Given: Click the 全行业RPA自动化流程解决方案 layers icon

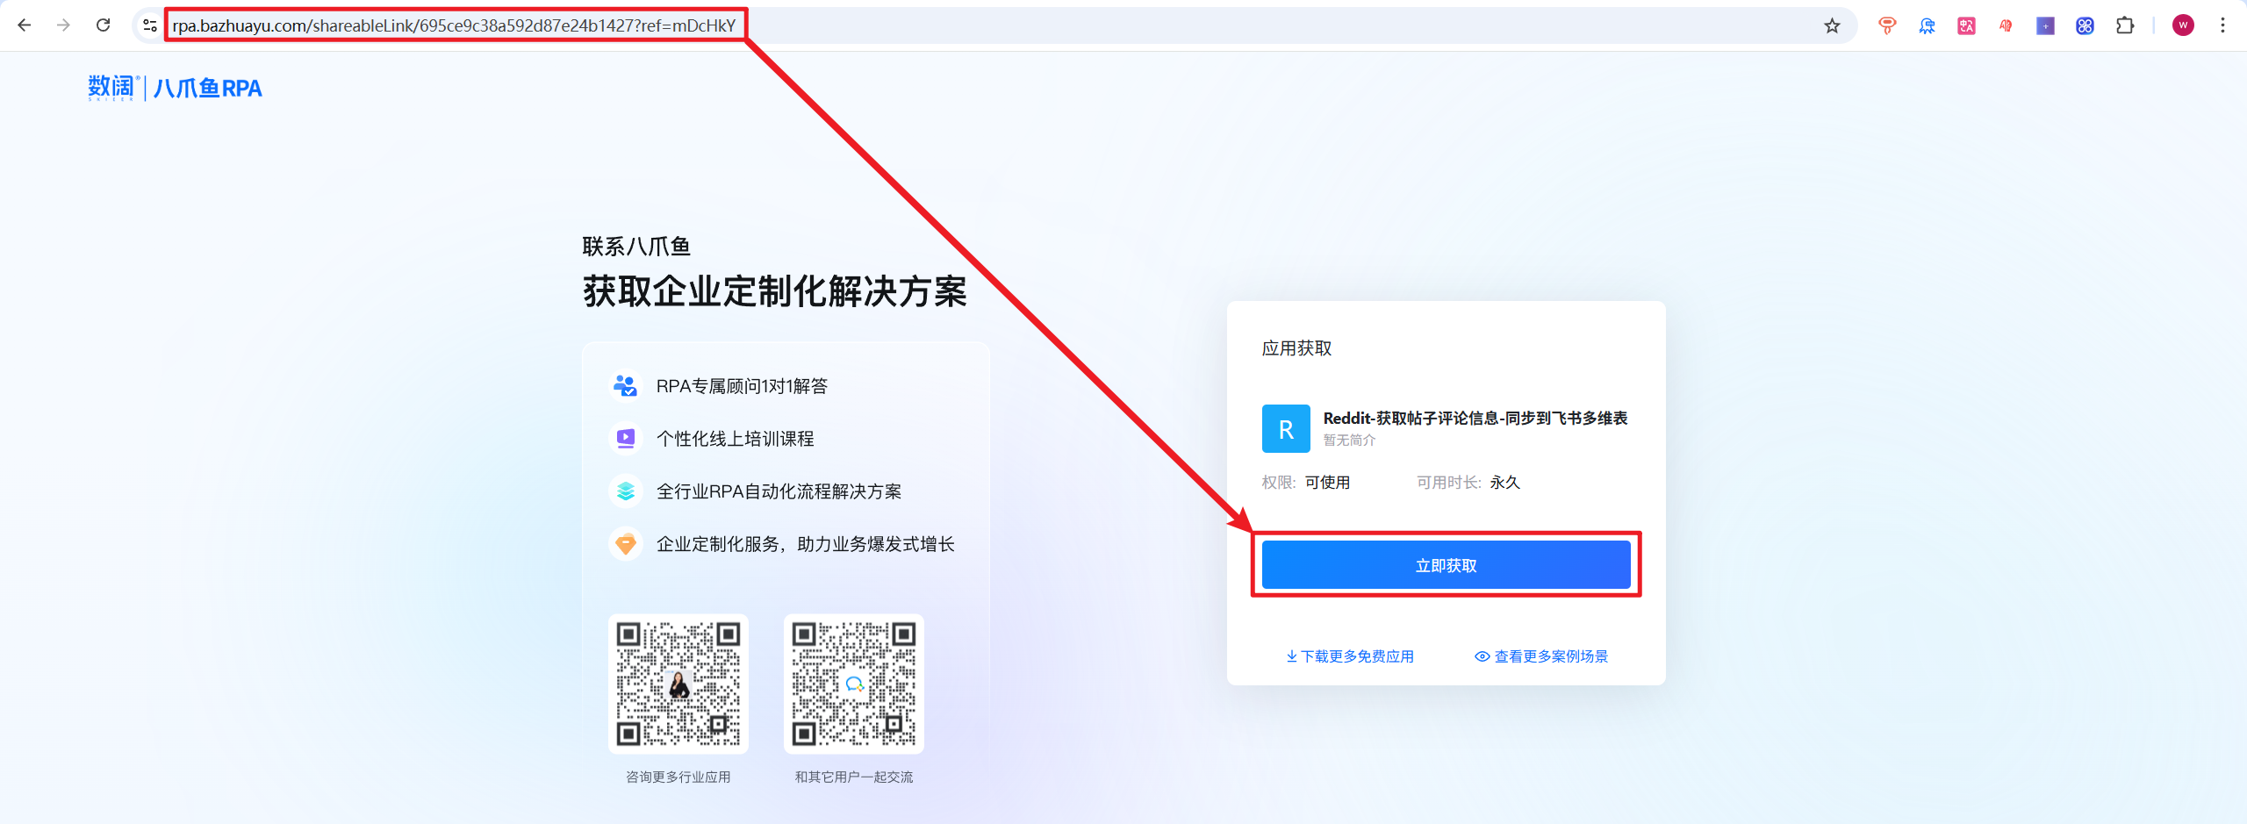Looking at the screenshot, I should coord(625,491).
